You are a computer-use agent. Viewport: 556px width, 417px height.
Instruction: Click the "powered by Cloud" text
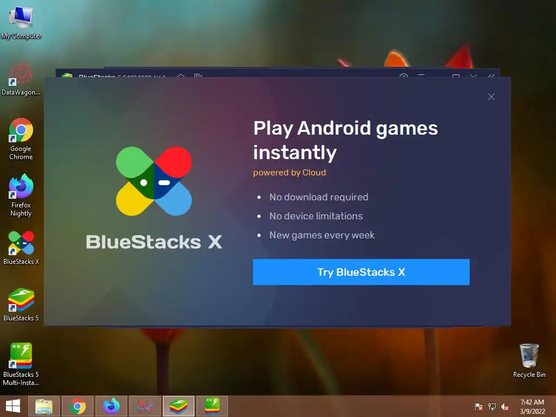289,173
